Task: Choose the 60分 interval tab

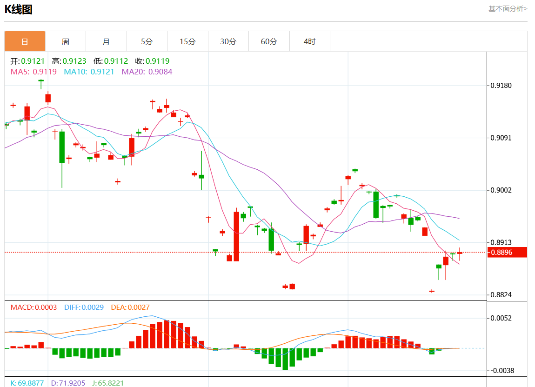Action: (269, 41)
